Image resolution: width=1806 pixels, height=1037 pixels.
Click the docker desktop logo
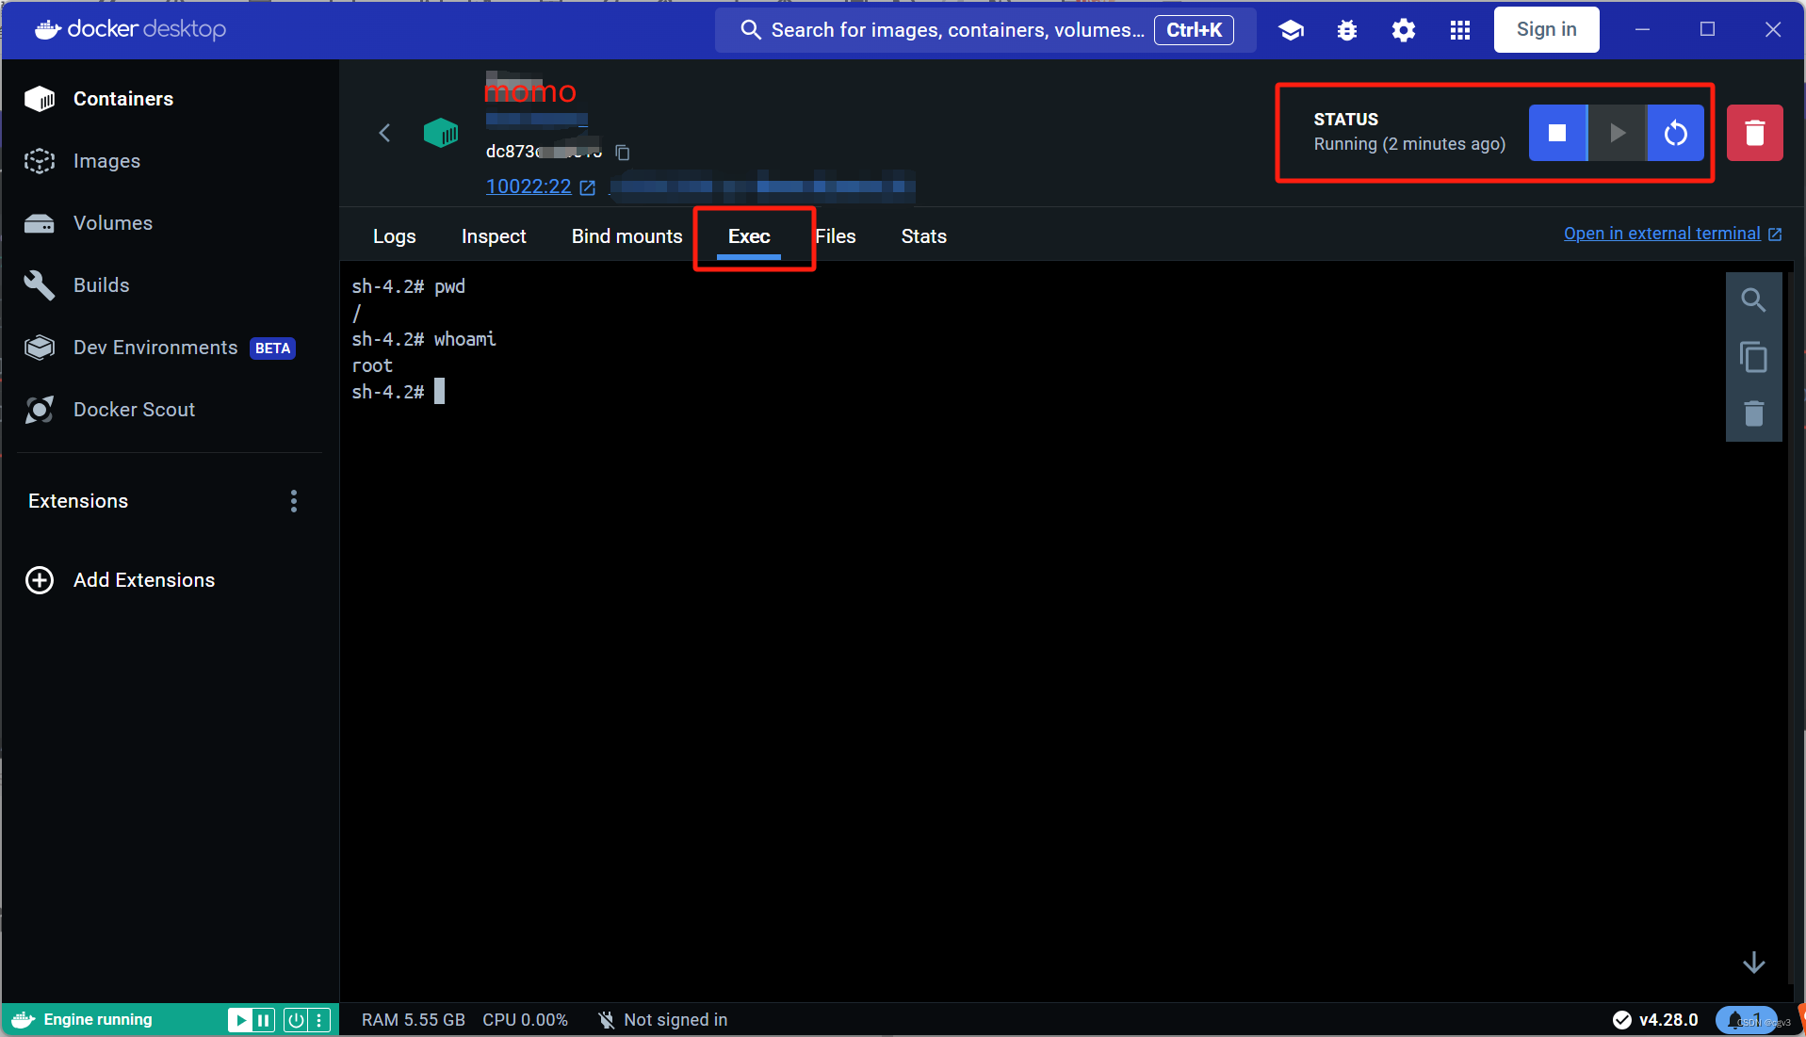(x=131, y=29)
